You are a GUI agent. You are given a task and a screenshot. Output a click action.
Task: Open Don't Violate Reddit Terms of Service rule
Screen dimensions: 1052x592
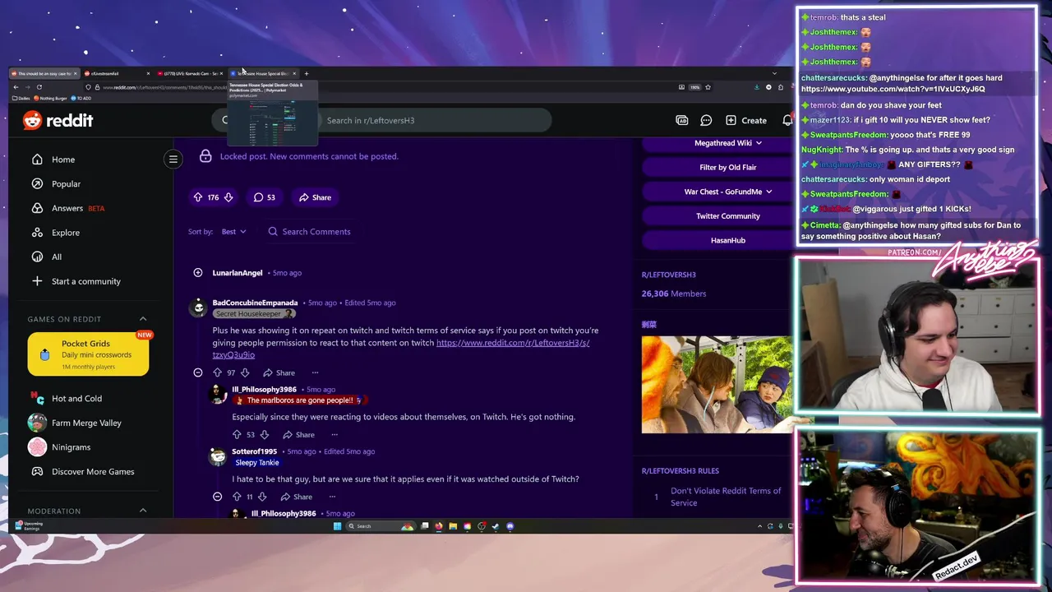pyautogui.click(x=726, y=497)
